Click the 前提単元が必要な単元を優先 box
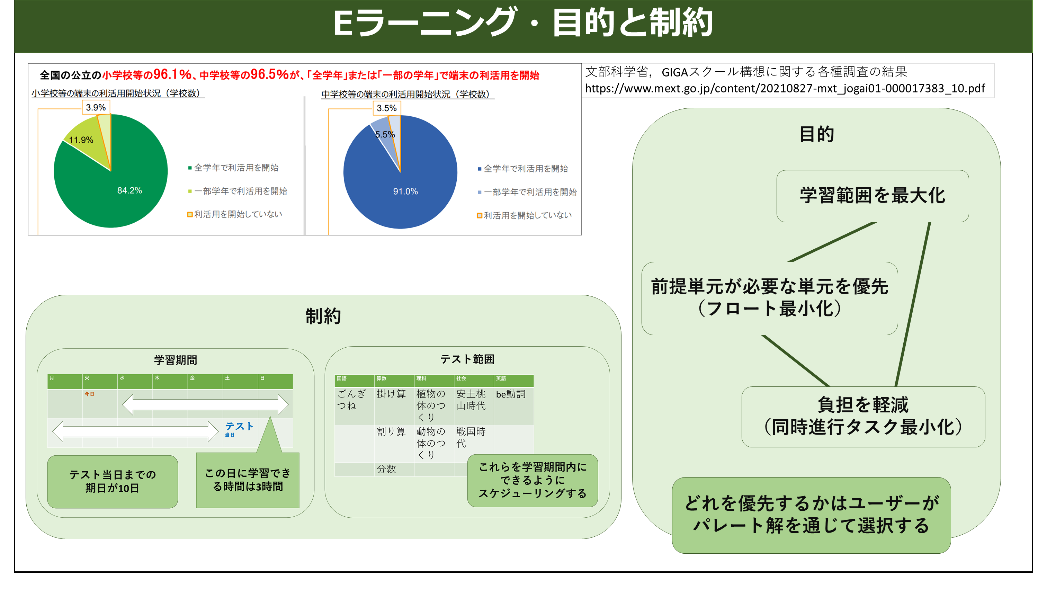 click(769, 298)
